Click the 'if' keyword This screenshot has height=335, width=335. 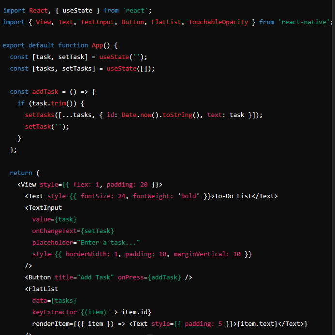pyautogui.click(x=21, y=103)
